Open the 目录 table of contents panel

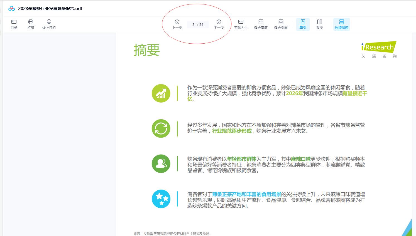[14, 24]
